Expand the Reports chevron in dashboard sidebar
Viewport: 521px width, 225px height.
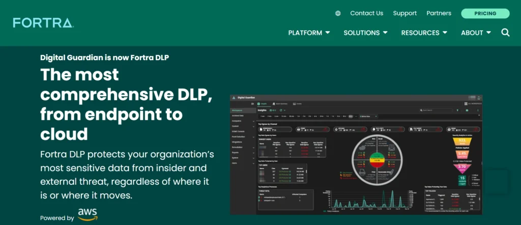tap(253, 153)
